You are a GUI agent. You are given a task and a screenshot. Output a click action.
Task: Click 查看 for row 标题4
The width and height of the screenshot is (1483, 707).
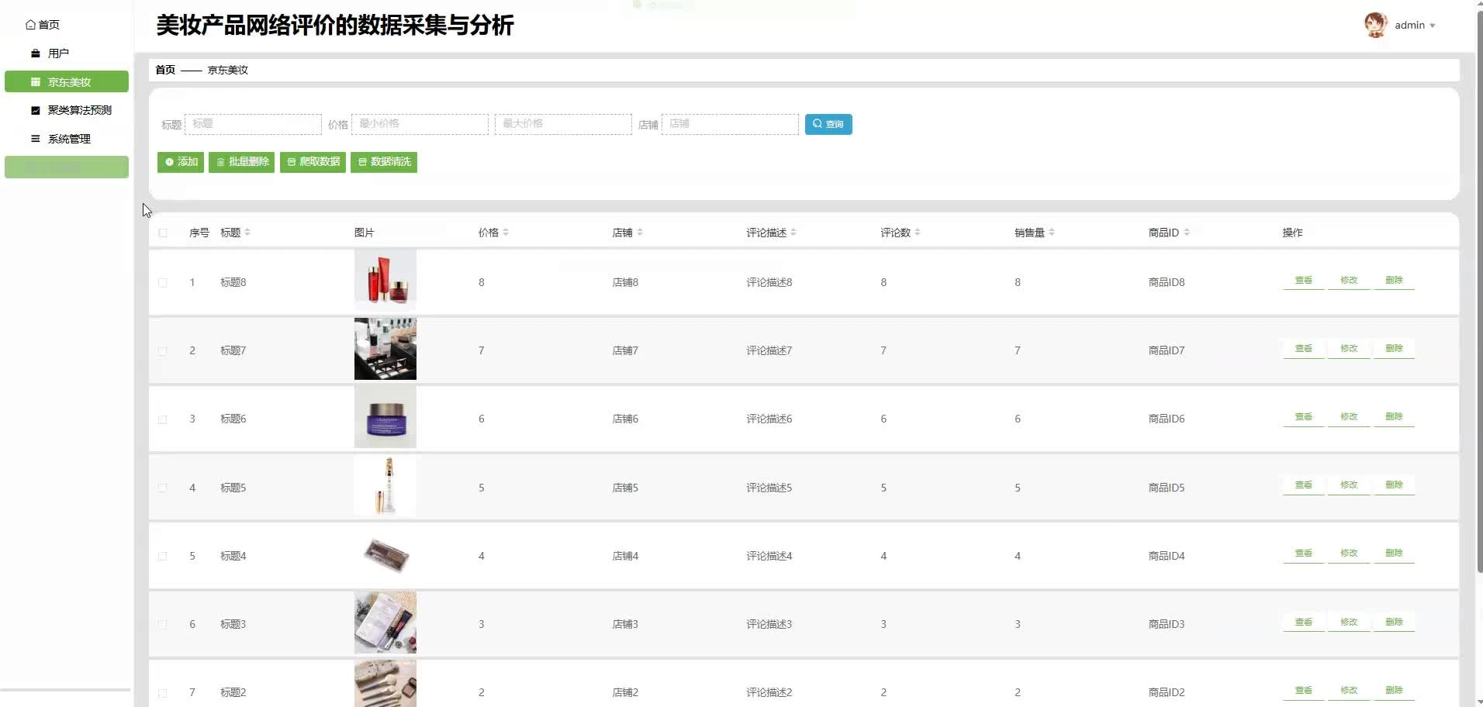[x=1304, y=554]
